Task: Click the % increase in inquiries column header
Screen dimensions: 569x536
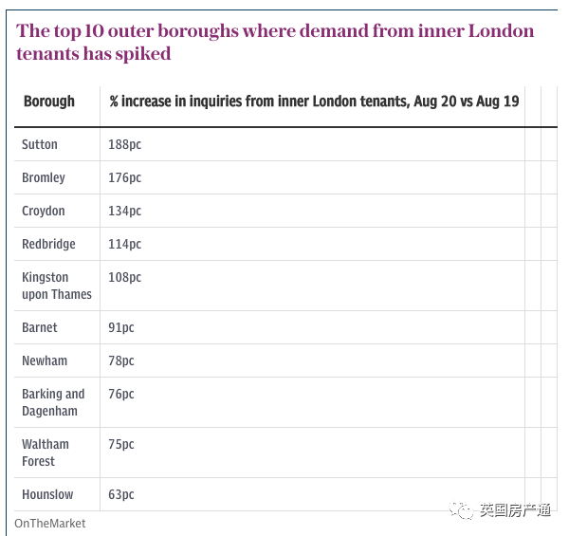Action: 314,102
